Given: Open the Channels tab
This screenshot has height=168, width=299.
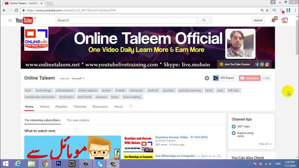Looking at the screenshot, I should 80,107.
